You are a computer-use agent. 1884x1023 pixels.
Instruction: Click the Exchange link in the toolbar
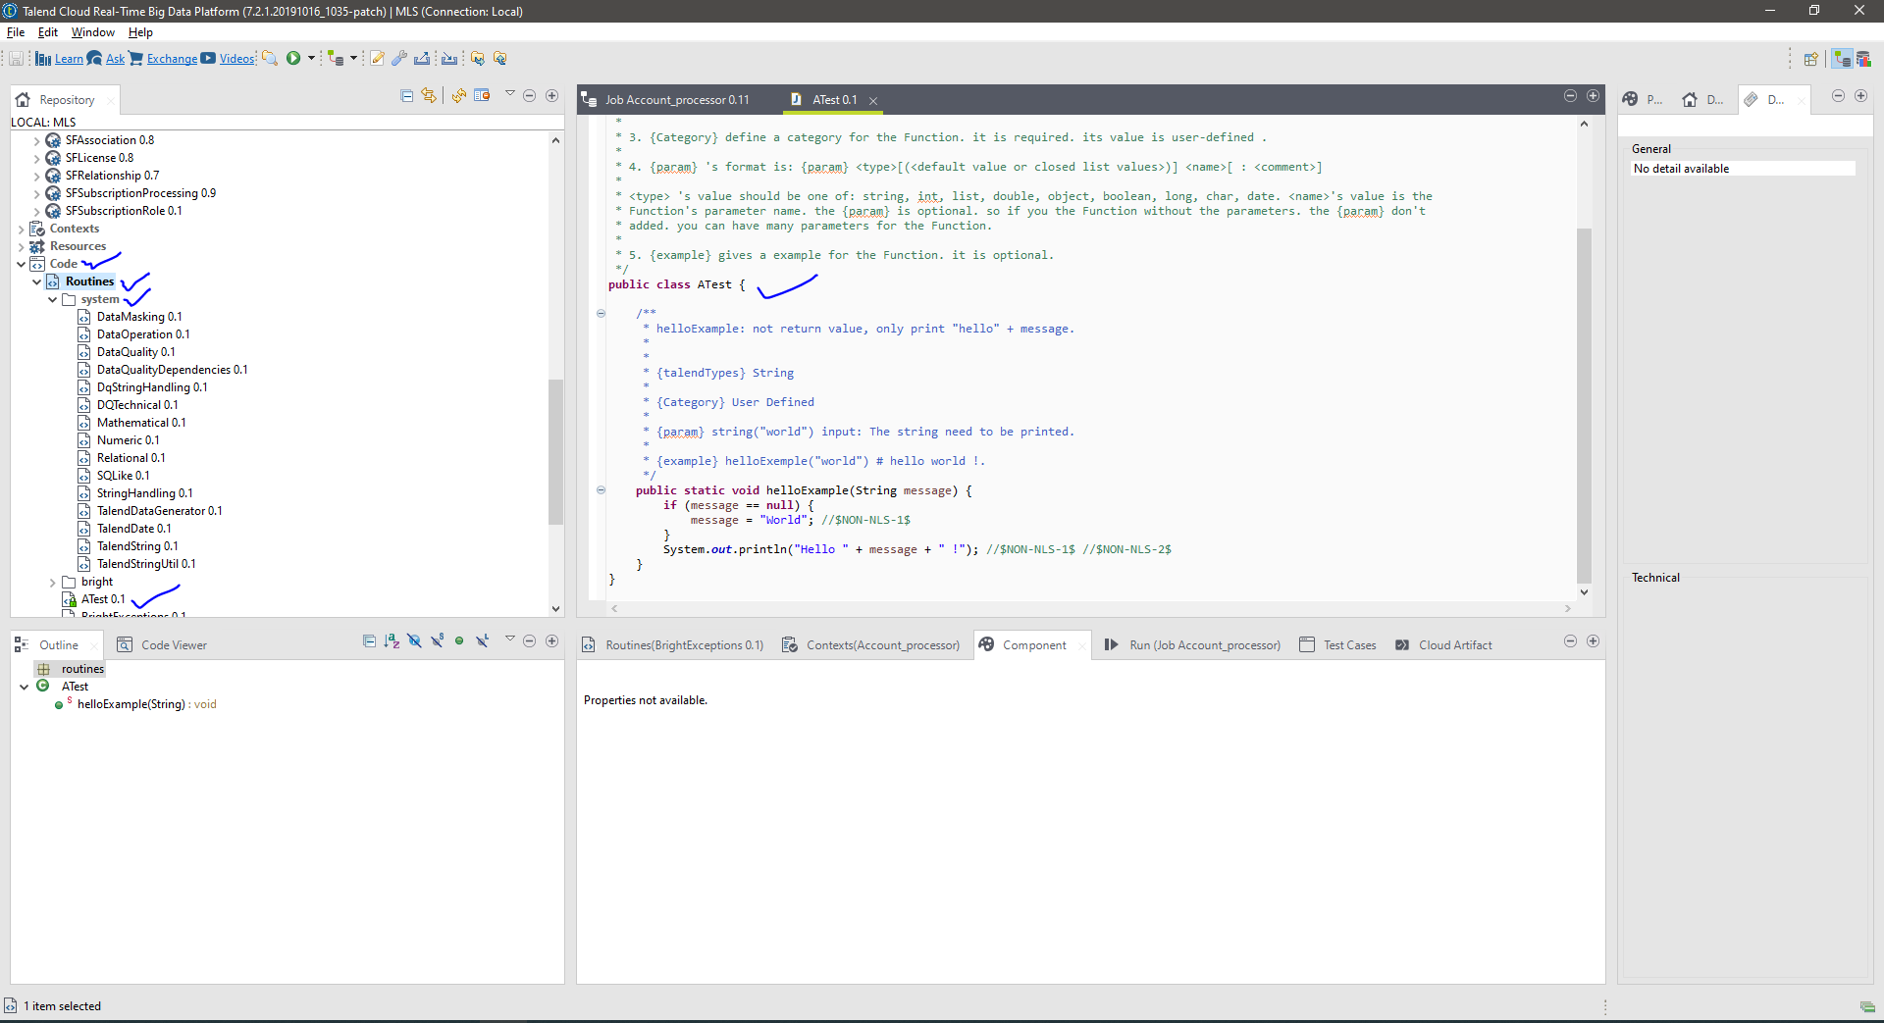172,59
